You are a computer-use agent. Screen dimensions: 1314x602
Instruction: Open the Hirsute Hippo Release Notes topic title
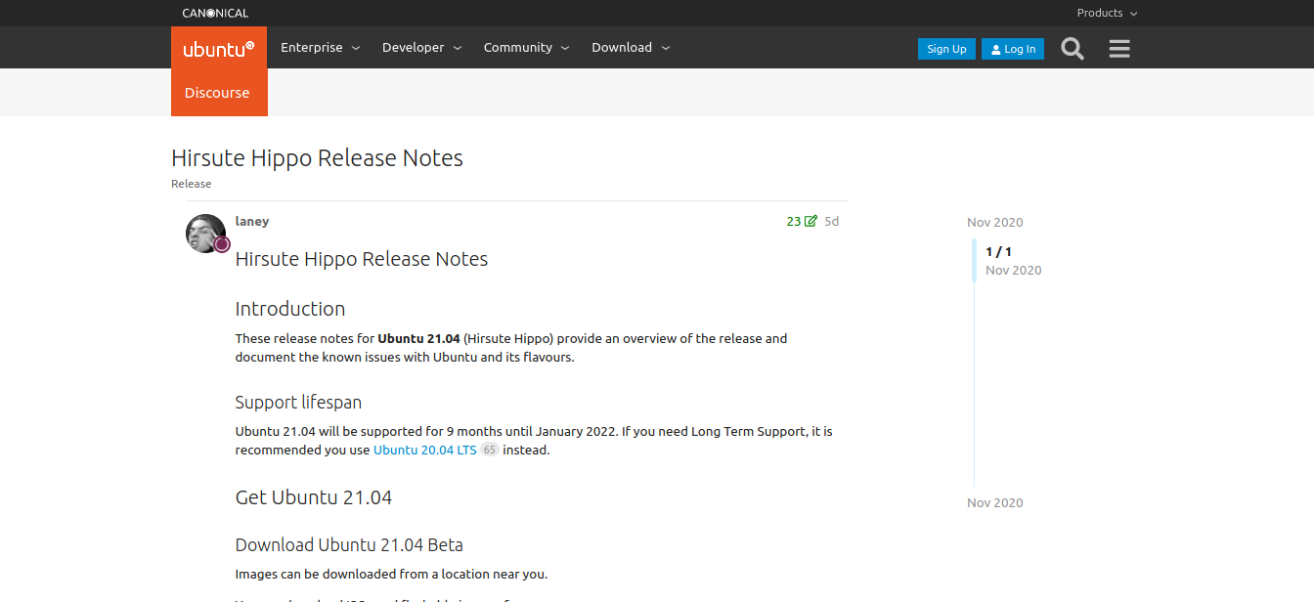pos(317,158)
